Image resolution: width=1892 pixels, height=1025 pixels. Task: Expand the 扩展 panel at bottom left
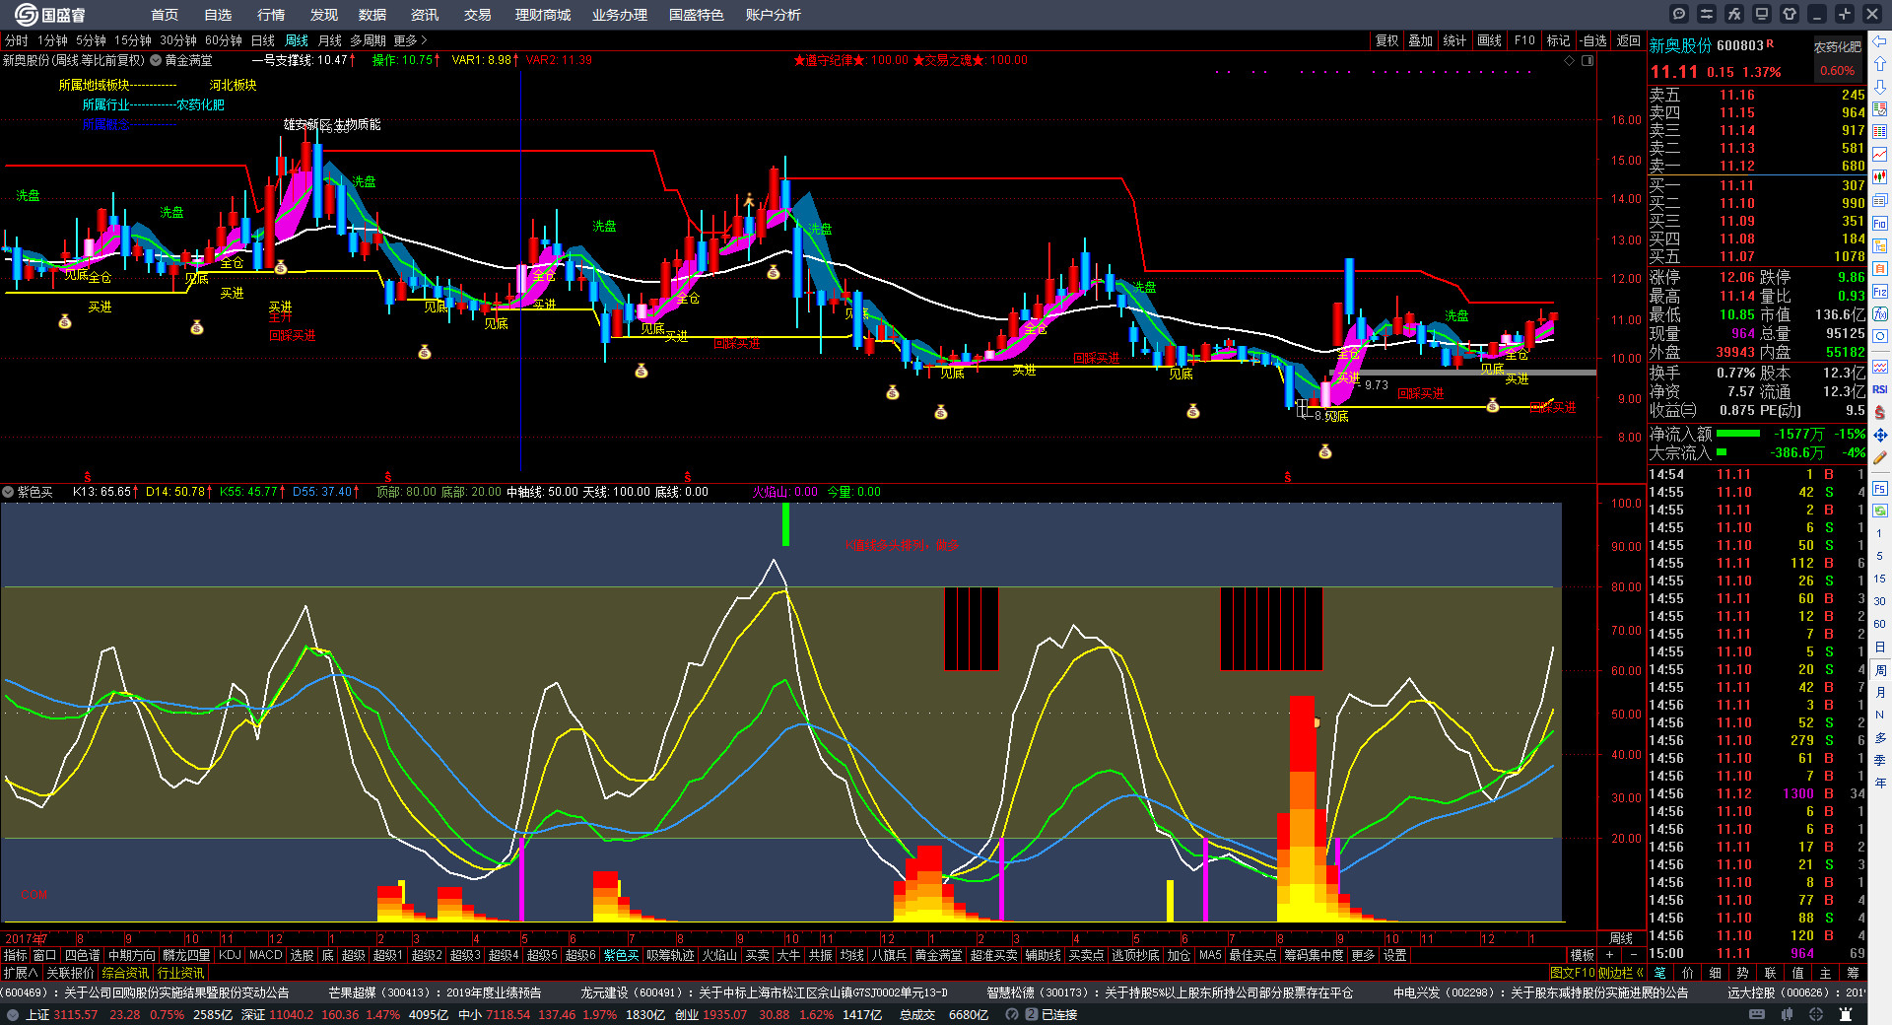pyautogui.click(x=21, y=973)
